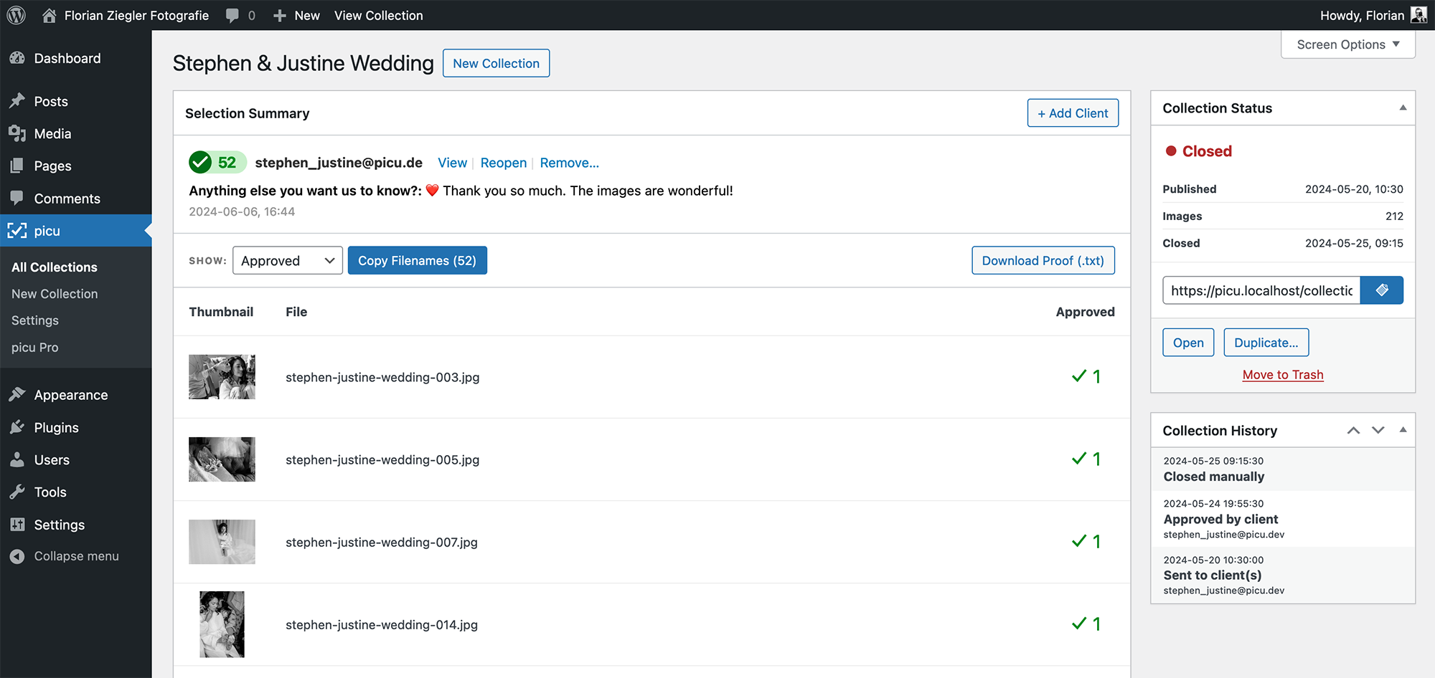
Task: Click filename stephen-justine-wedding-007.jpg
Action: pyautogui.click(x=382, y=543)
